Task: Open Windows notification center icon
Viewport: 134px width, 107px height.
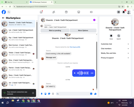Action: pyautogui.click(x=131, y=103)
